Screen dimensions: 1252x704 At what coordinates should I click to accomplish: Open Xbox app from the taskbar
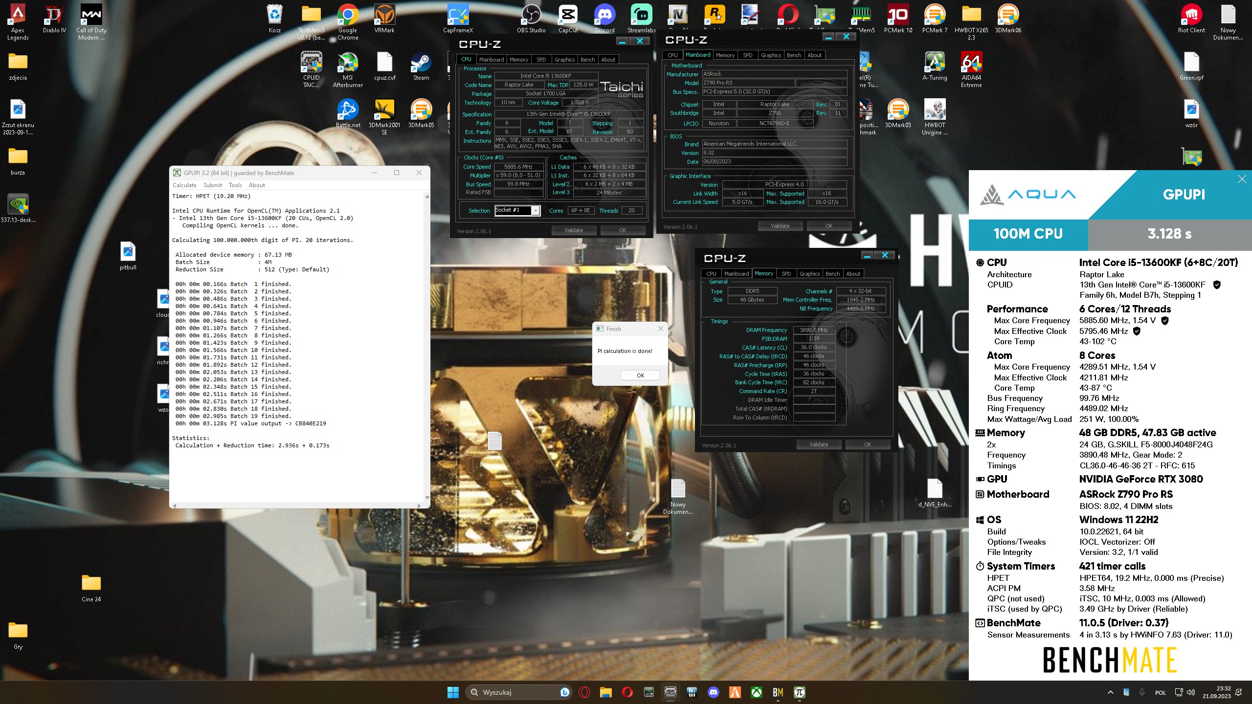(x=756, y=692)
